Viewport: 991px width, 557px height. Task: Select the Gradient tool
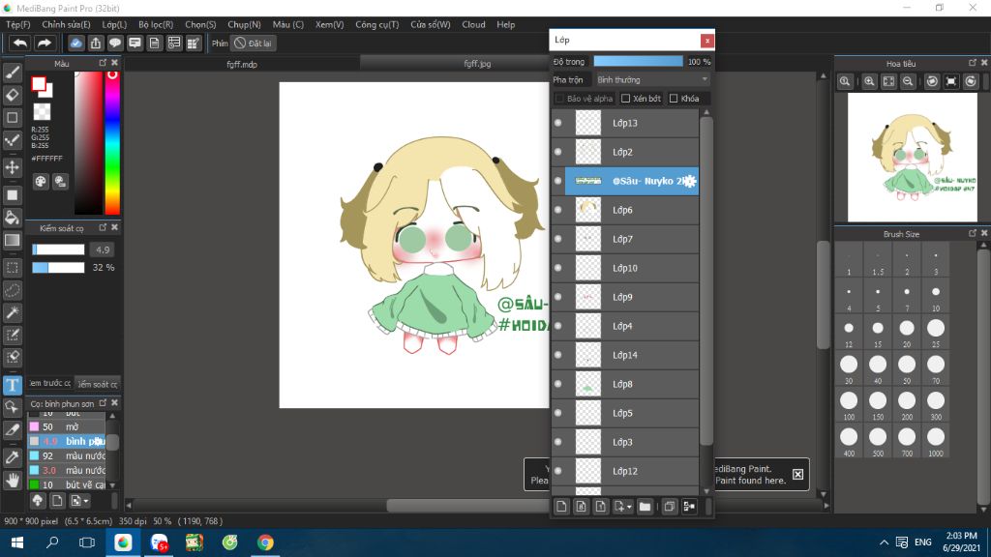(x=12, y=240)
